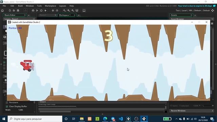Viewport: 217px width, 122px height.
Task: Open the Asset Browser hamburger menu
Action: click(212, 23)
